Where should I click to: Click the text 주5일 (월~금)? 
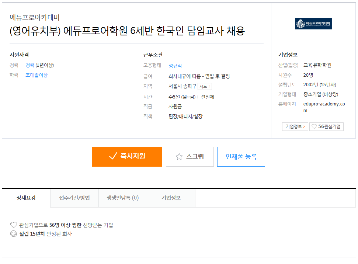[182, 97]
